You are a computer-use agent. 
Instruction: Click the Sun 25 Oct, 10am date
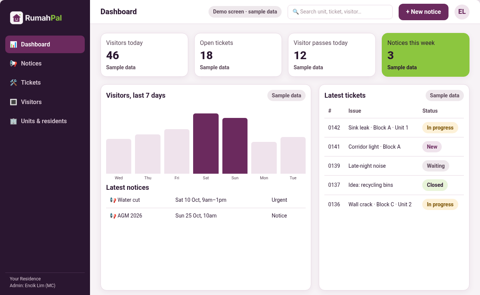(x=196, y=216)
